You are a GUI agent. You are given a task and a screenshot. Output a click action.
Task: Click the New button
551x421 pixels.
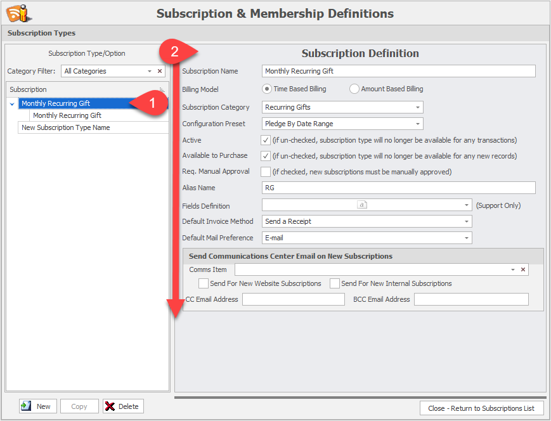38,406
